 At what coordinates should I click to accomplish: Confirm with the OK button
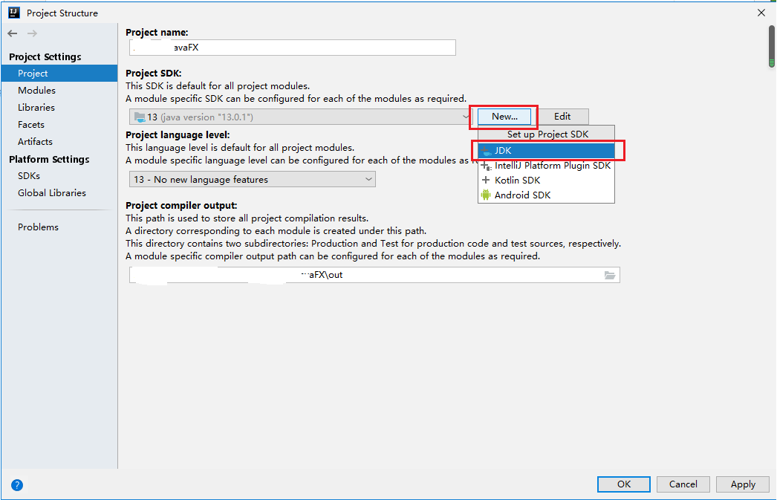point(624,484)
